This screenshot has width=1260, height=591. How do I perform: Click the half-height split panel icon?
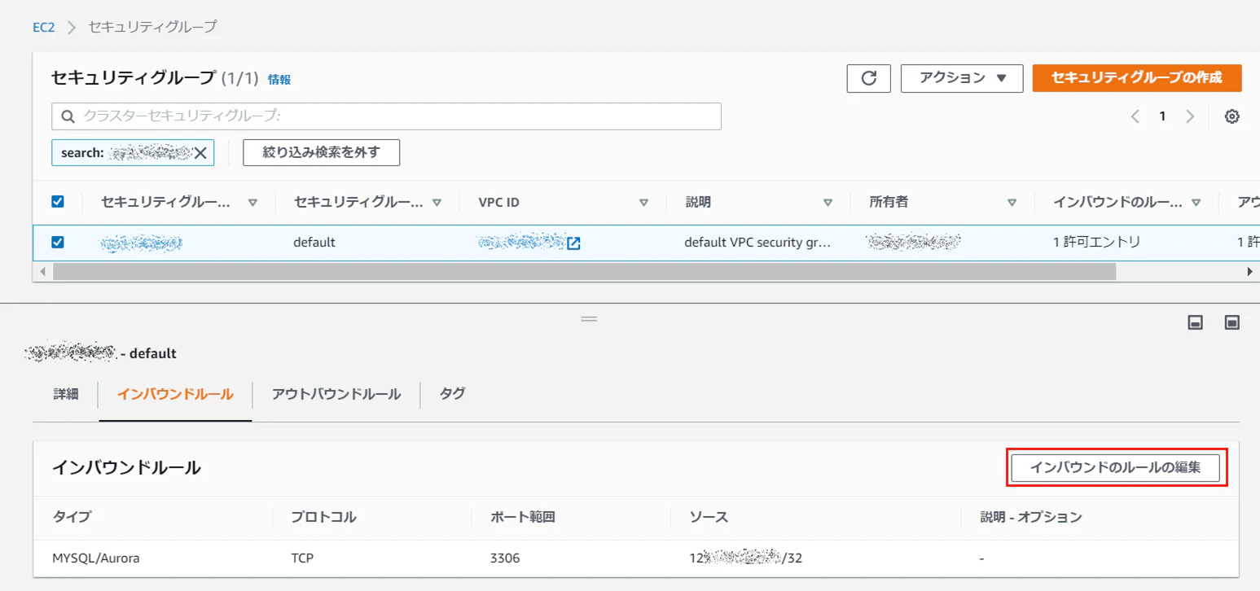point(1196,323)
